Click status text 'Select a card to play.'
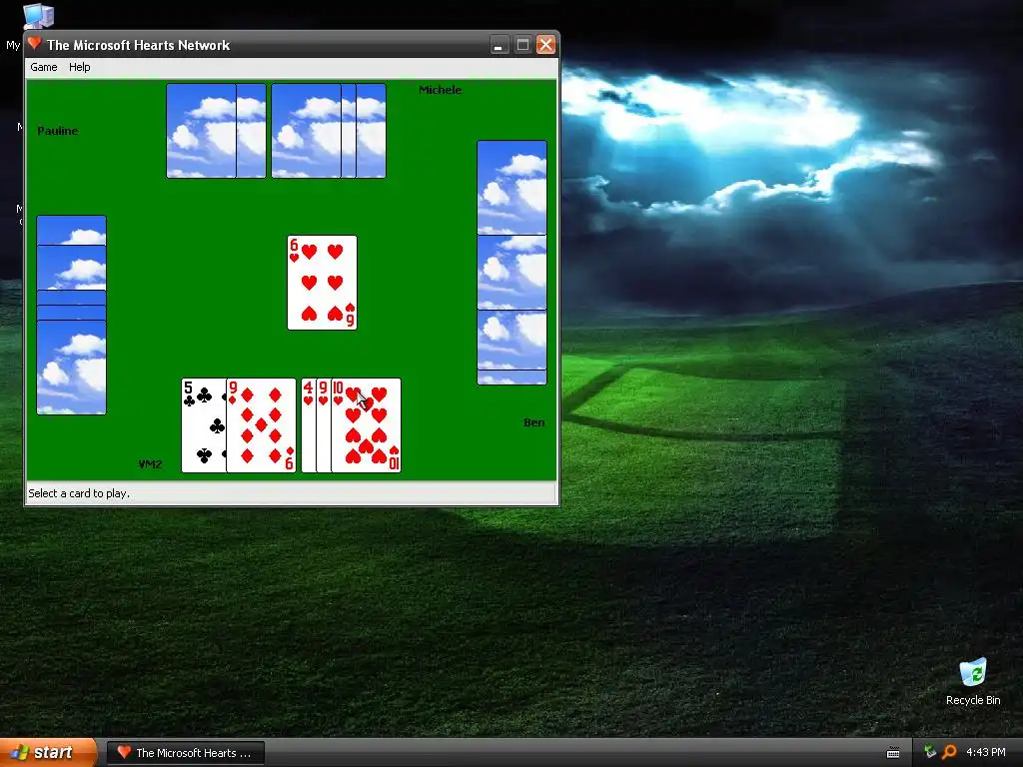This screenshot has width=1023, height=767. click(79, 493)
